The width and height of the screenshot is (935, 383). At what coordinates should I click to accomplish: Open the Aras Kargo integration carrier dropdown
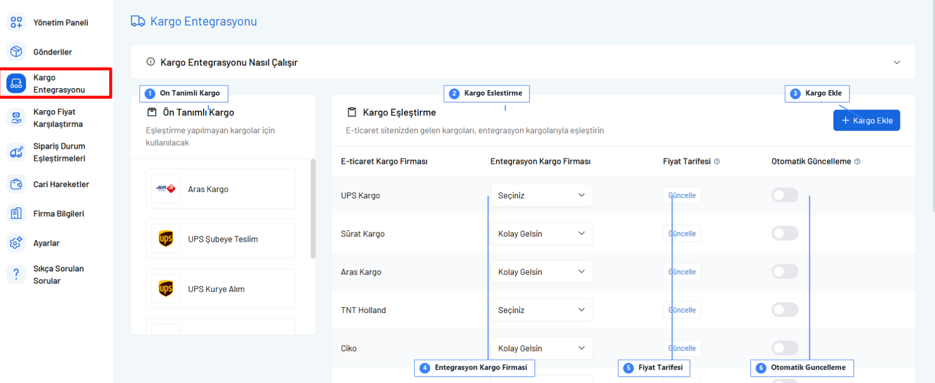[541, 272]
